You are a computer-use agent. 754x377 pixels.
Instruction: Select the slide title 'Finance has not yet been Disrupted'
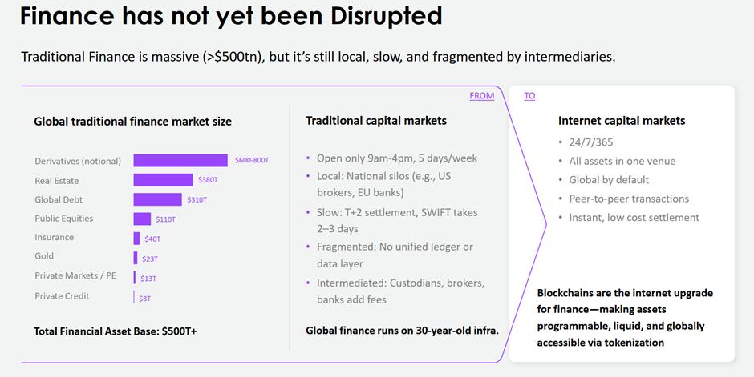(231, 16)
